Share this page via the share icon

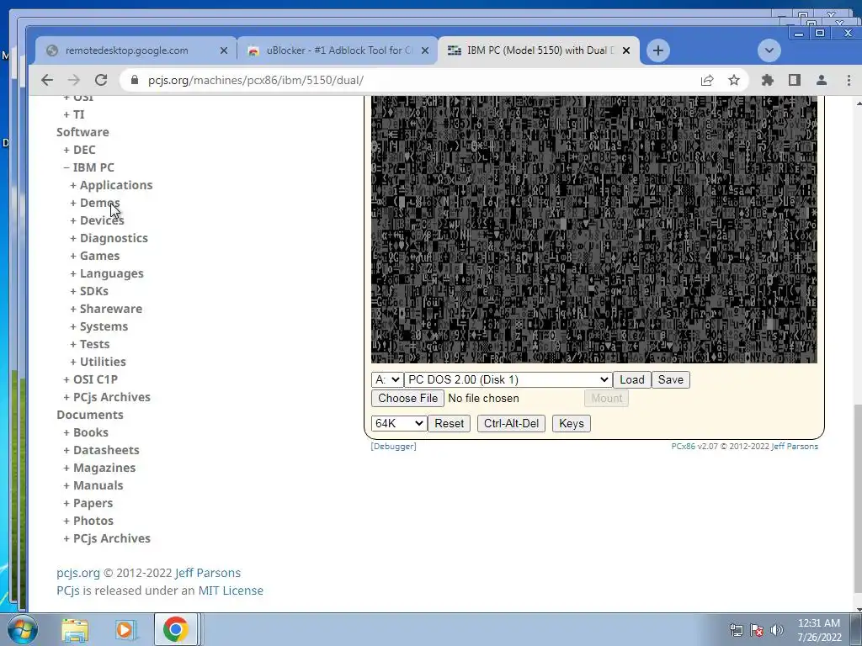click(707, 80)
